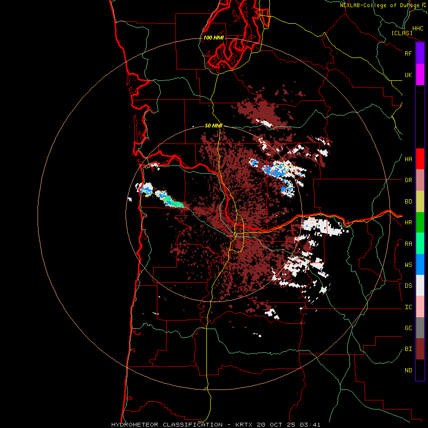
Task: Click the [CLAS] units label
Action: (402, 33)
